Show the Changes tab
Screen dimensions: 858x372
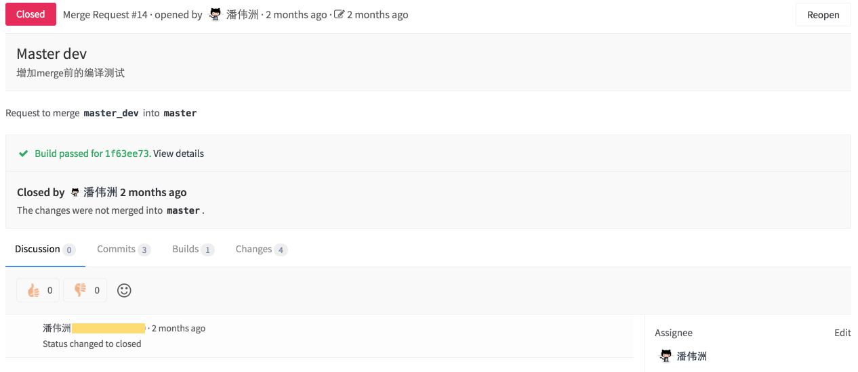(x=254, y=249)
